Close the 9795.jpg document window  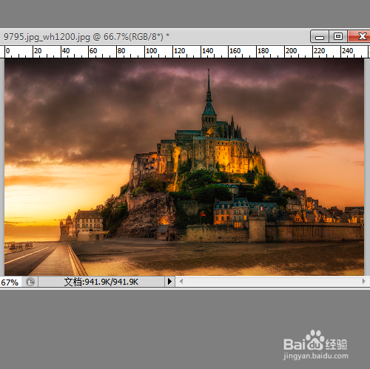pyautogui.click(x=359, y=37)
